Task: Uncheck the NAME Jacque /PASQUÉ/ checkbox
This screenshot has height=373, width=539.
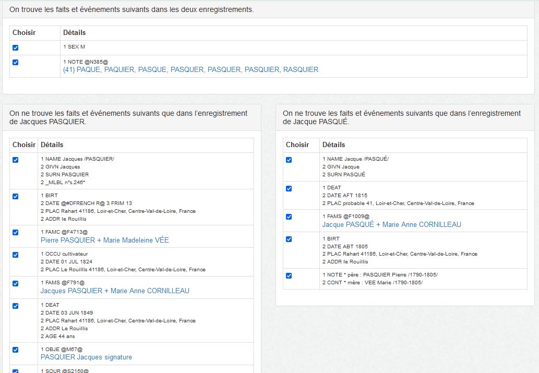Action: [x=289, y=160]
